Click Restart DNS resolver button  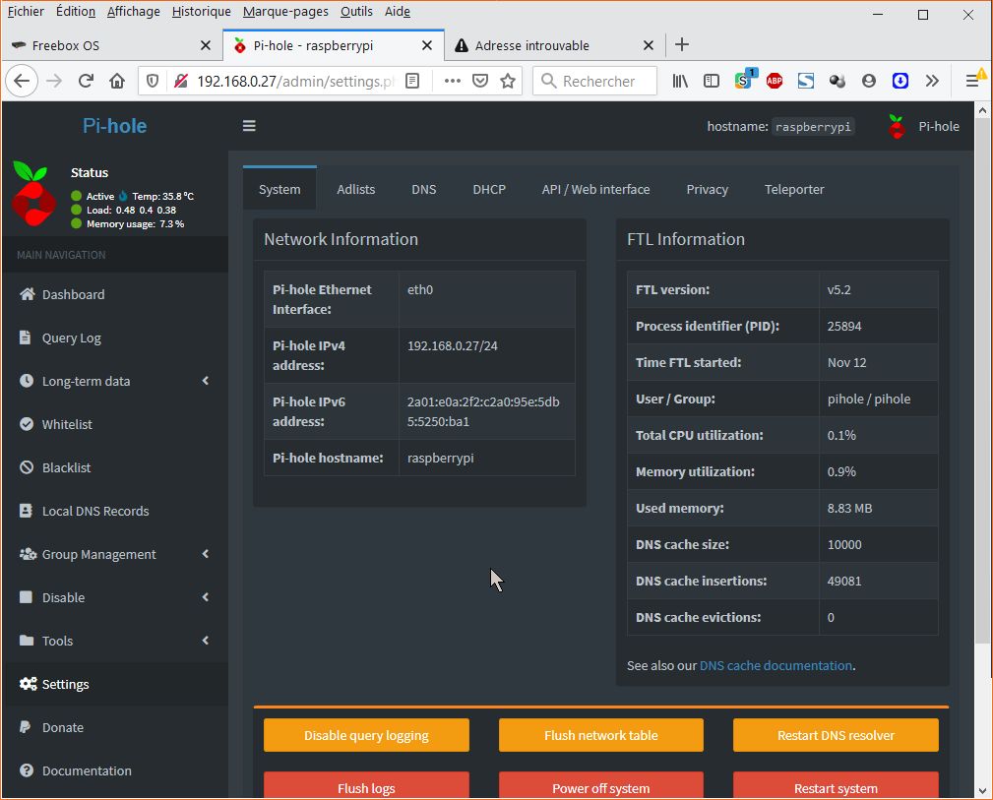pos(836,735)
